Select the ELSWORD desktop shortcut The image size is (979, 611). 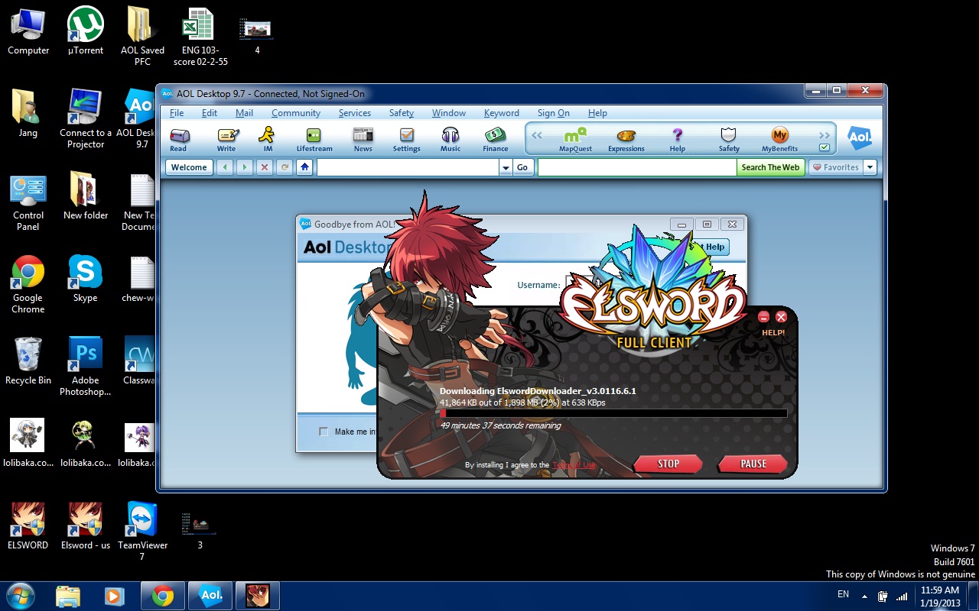pyautogui.click(x=28, y=525)
